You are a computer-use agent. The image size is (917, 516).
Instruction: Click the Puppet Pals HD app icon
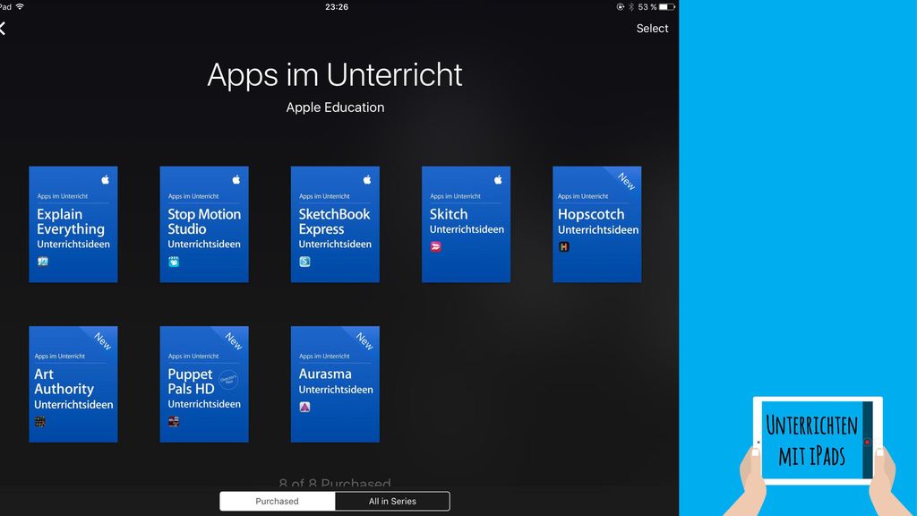coord(174,421)
